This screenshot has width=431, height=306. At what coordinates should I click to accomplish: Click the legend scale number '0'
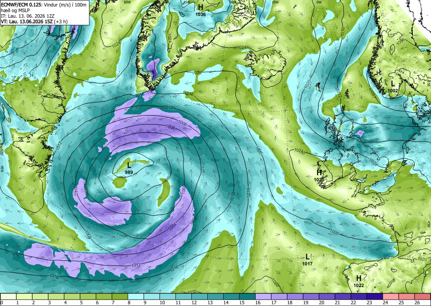pyautogui.click(x=2, y=303)
